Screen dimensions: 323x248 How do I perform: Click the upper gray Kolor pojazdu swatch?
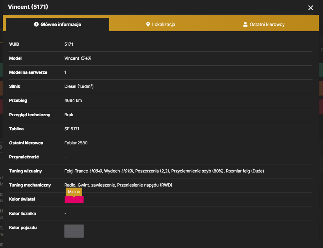click(74, 228)
